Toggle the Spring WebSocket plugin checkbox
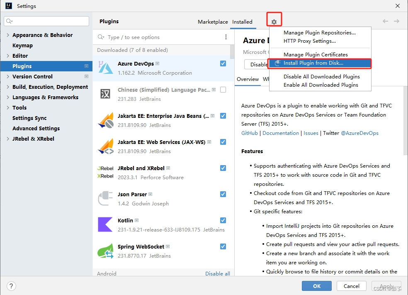 pos(223,246)
